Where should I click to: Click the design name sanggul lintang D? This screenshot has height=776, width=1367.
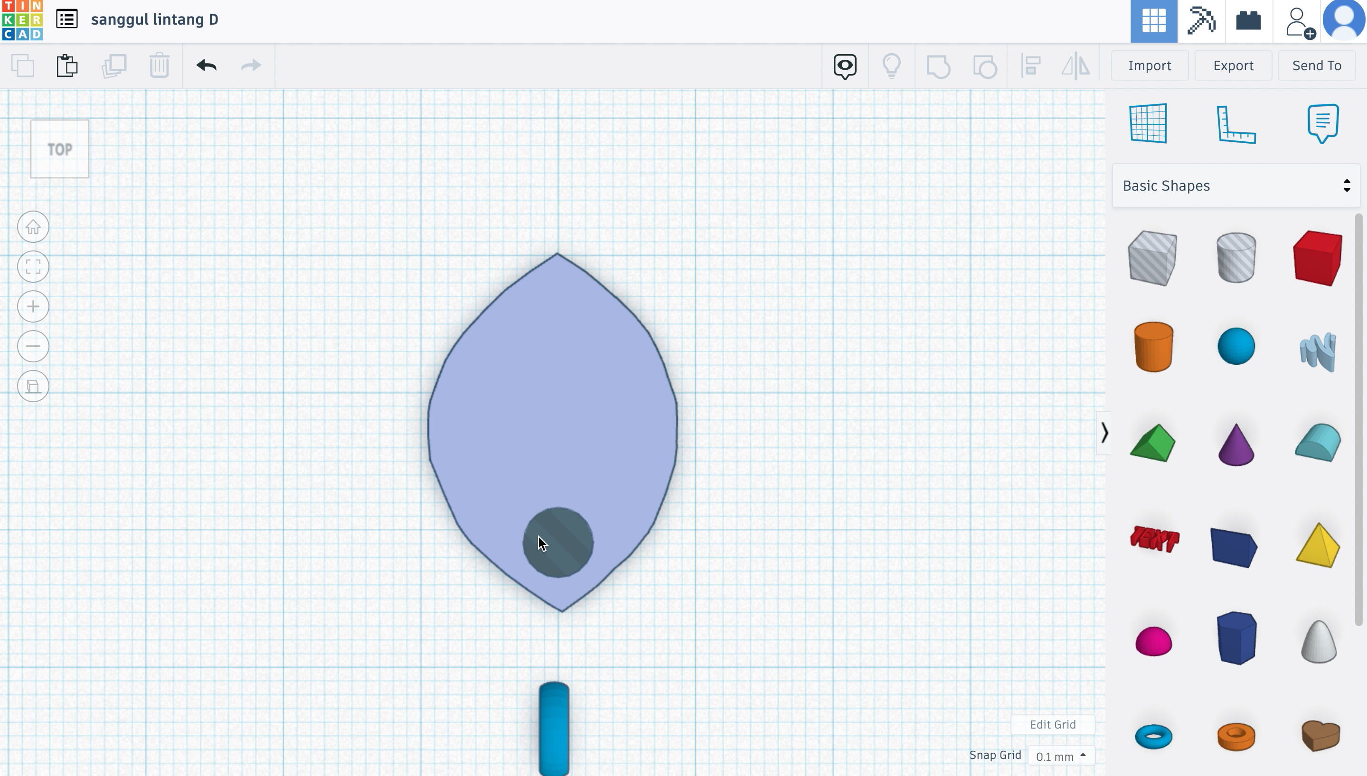click(x=155, y=20)
